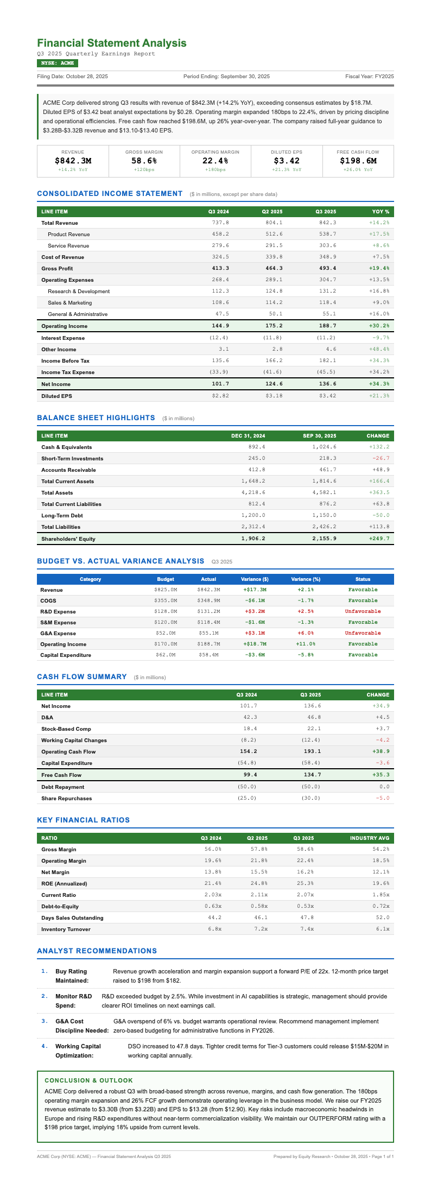
Task: Click the Product Revenue row label
Action: tap(69, 235)
